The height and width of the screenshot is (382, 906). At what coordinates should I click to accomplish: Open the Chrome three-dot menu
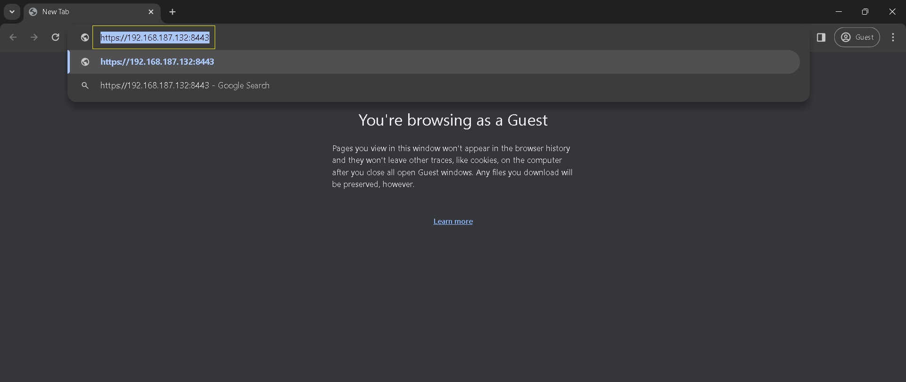(893, 37)
